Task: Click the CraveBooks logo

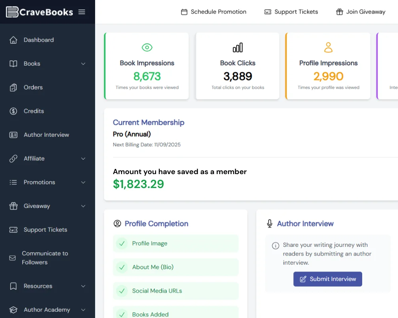Action: click(x=39, y=12)
